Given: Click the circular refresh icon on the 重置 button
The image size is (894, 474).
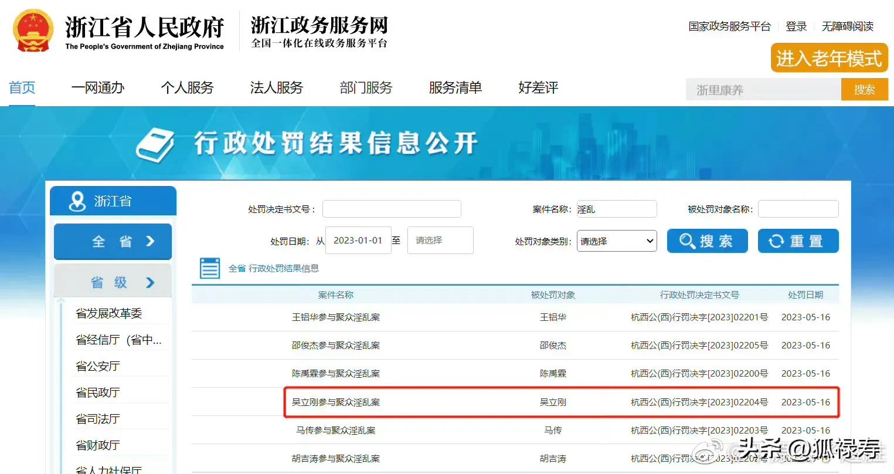Looking at the screenshot, I should [x=777, y=241].
